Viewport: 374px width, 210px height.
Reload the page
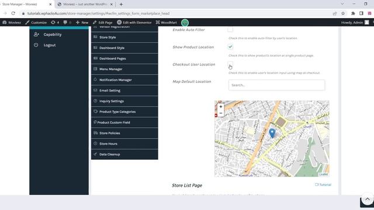pyautogui.click(x=13, y=13)
